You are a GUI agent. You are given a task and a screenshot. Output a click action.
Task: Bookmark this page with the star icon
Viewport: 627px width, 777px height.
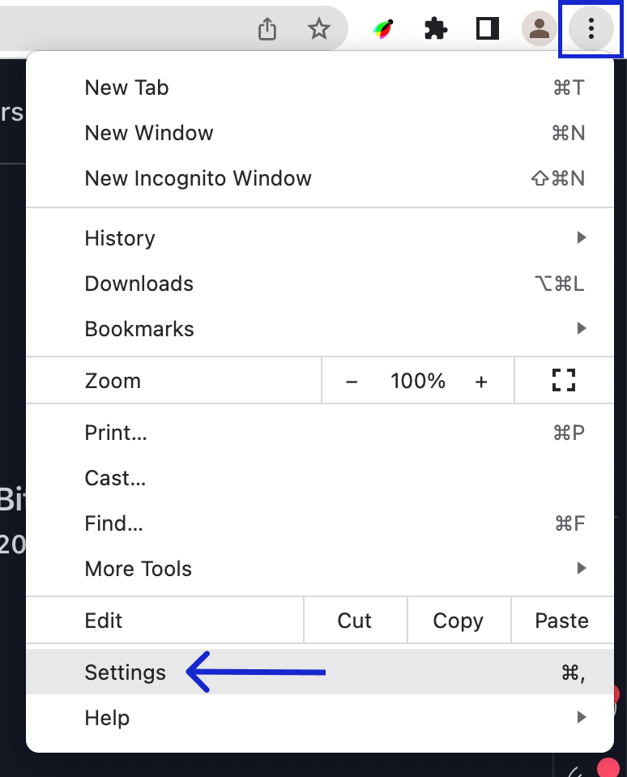point(319,30)
